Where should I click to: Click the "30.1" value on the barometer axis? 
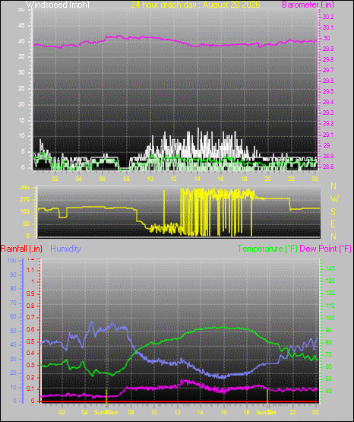click(x=328, y=27)
